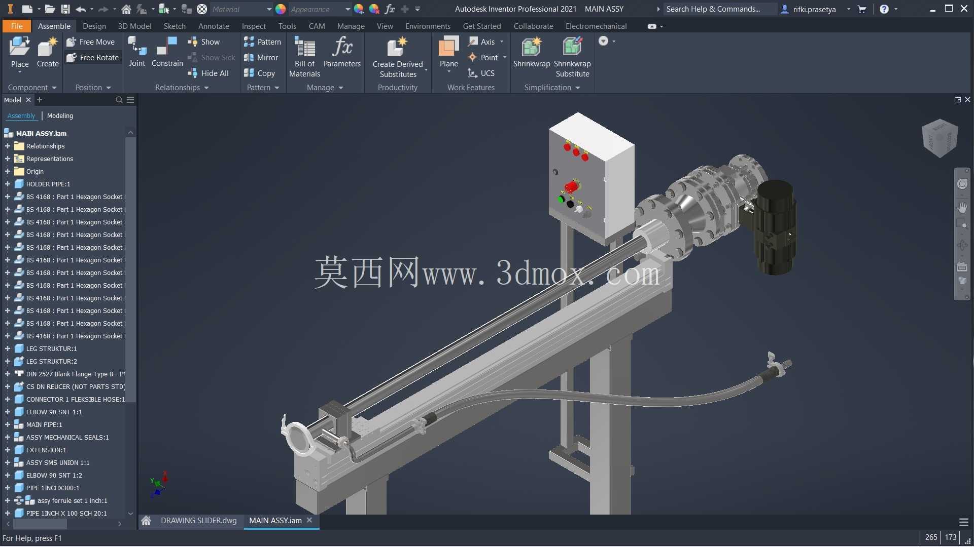Open the File menu

pyautogui.click(x=17, y=26)
